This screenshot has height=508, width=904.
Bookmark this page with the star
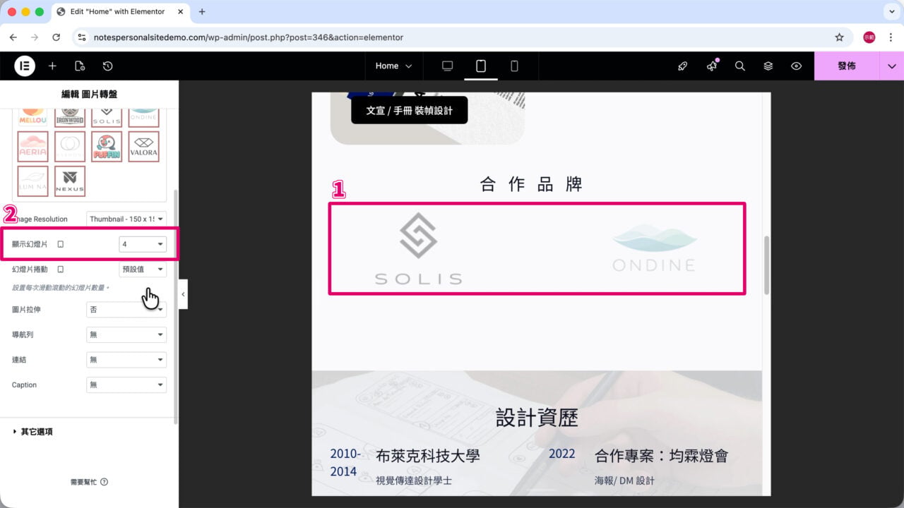(x=839, y=37)
